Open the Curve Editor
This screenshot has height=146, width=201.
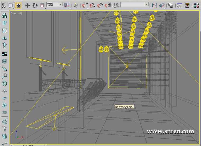(x=180, y=6)
